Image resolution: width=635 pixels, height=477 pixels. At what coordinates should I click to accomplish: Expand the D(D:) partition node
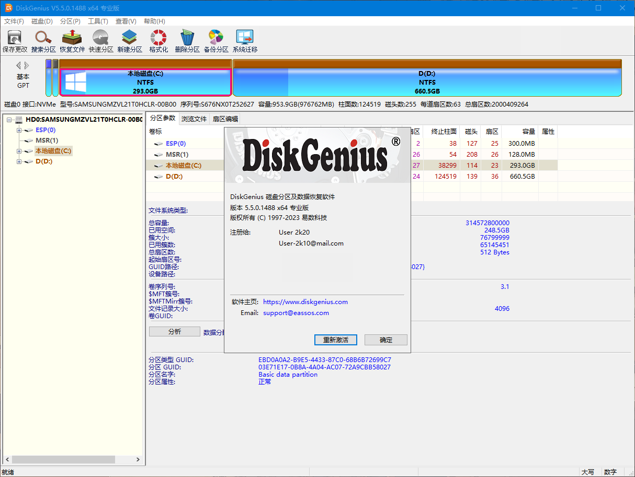point(19,161)
